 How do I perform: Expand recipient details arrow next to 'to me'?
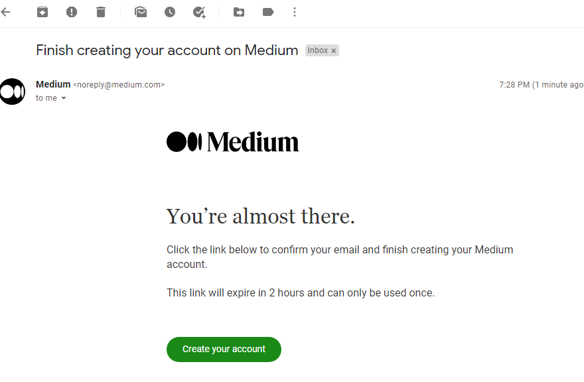(64, 98)
